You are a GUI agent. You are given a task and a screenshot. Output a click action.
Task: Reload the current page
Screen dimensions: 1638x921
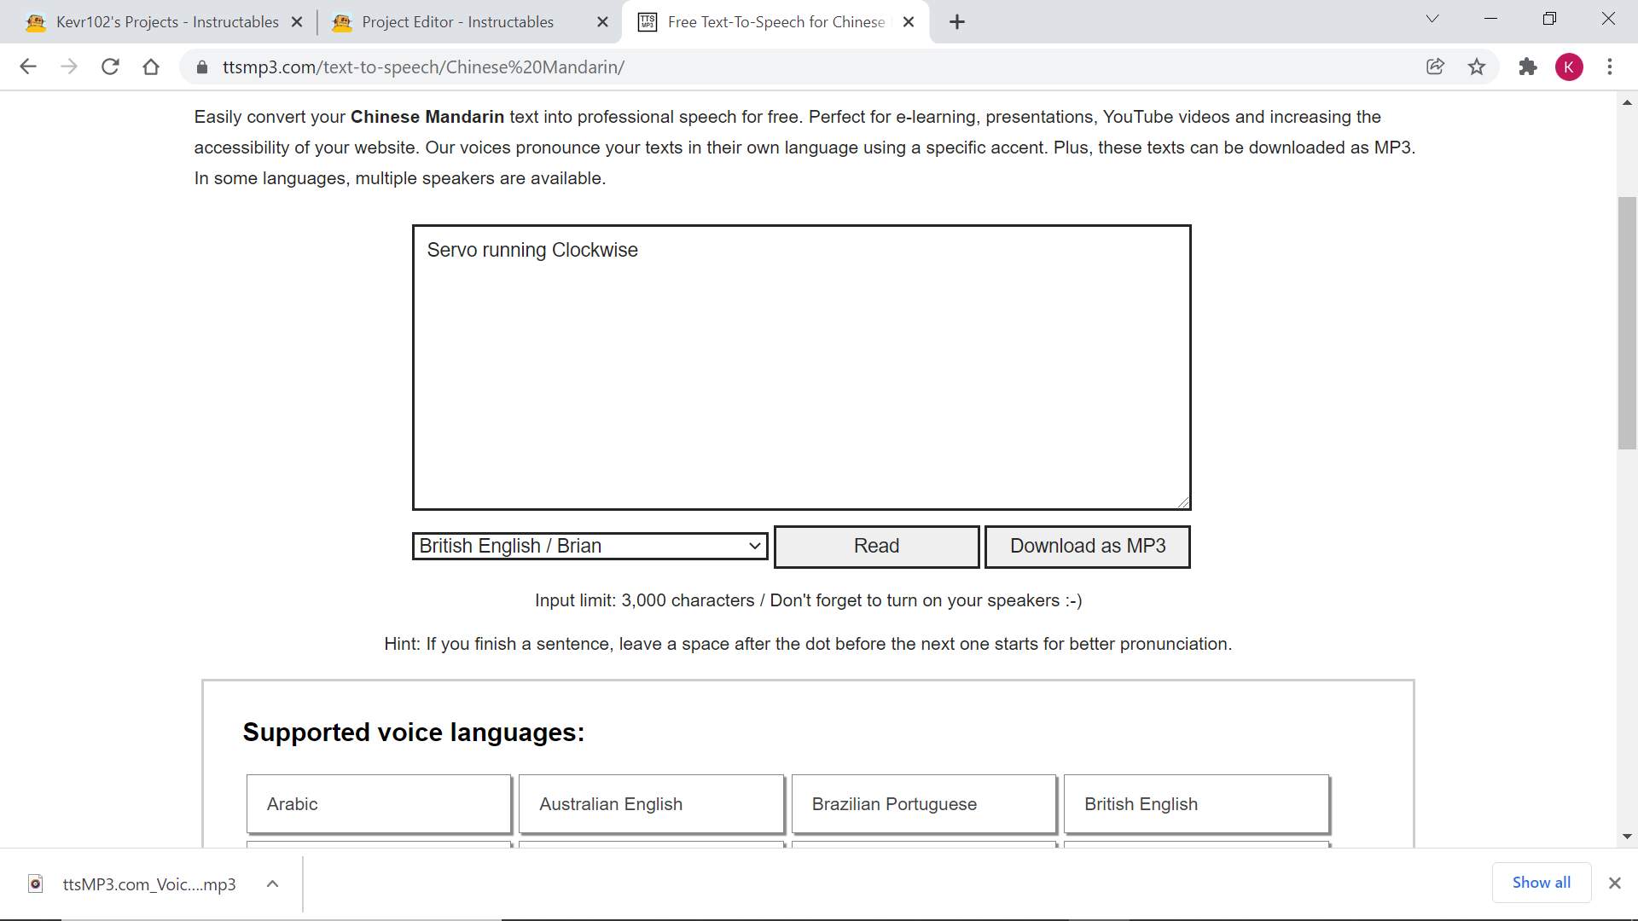110,67
